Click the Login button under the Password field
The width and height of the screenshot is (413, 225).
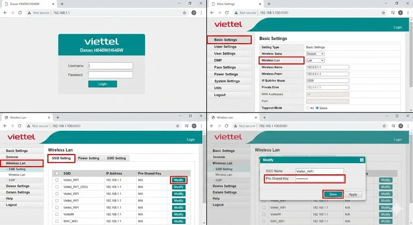pos(102,84)
